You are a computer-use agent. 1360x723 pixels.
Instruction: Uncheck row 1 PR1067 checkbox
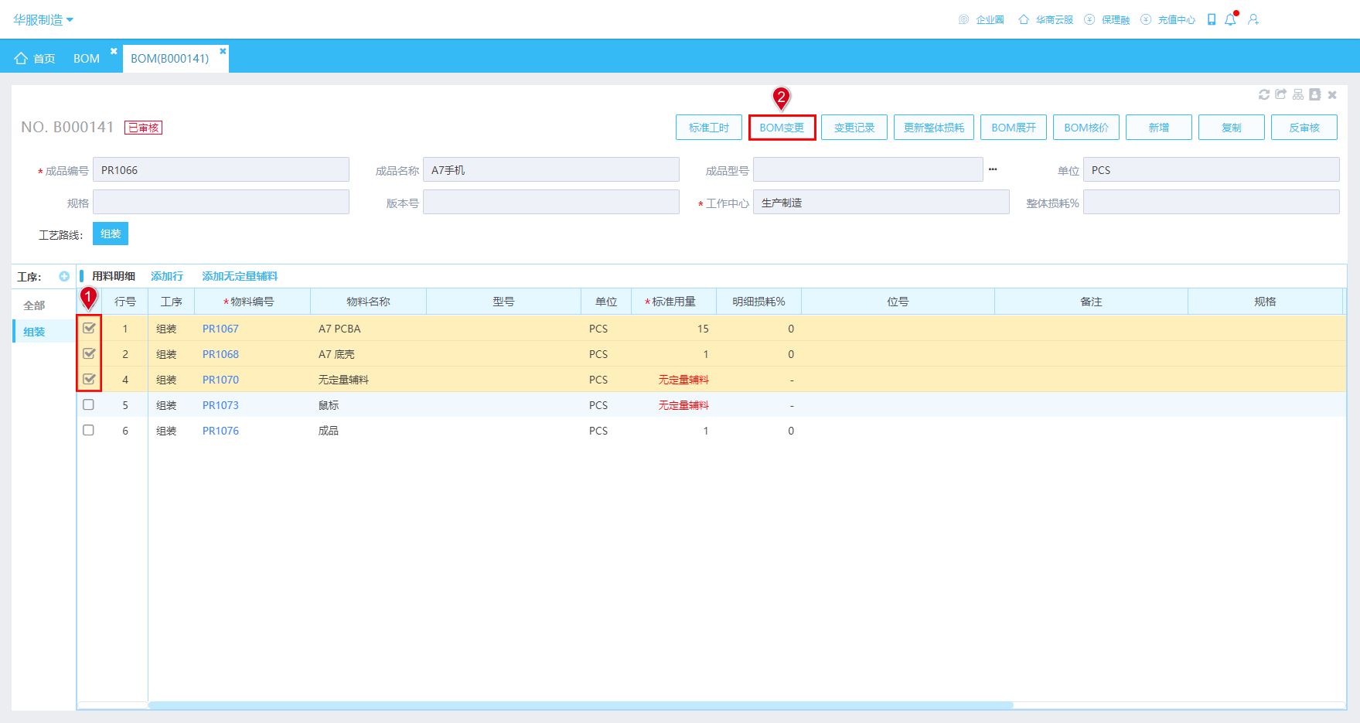(x=89, y=328)
